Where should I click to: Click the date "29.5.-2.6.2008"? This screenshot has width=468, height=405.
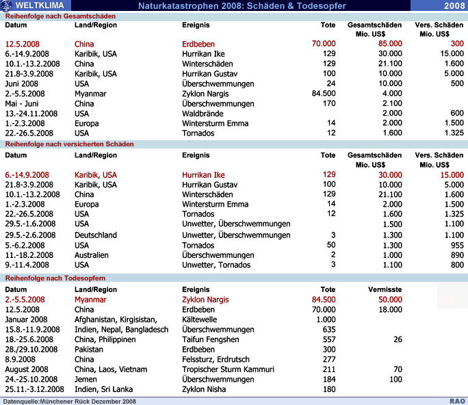pos(30,235)
